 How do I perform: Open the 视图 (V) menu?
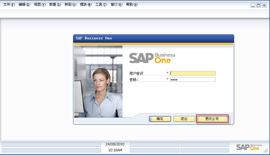tap(40, 5)
